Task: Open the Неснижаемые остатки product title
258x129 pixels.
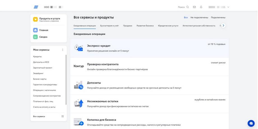Action: click(103, 101)
